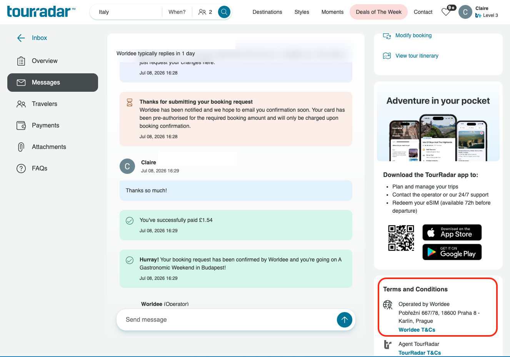Open Deals of The Week
510x357 pixels.
(379, 12)
